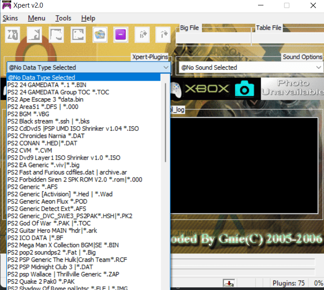Select 'PS2 Mega Man X Collection BGM|SE *.BIN'
The image size is (324, 290).
[83, 245]
